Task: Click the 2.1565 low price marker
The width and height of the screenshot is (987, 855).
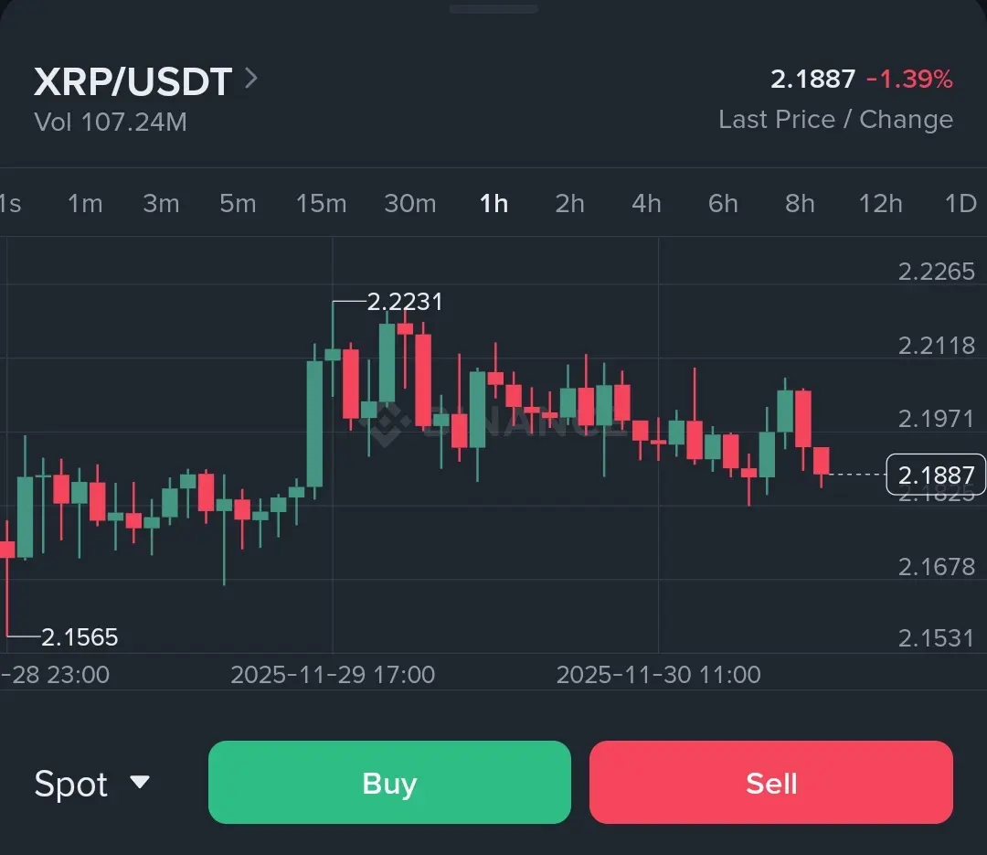Action: point(80,637)
